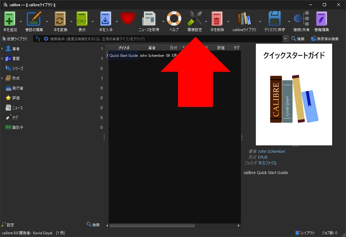Expand the 形式 (Formats) tree node
Image resolution: width=346 pixels, height=237 pixels.
coord(2,78)
